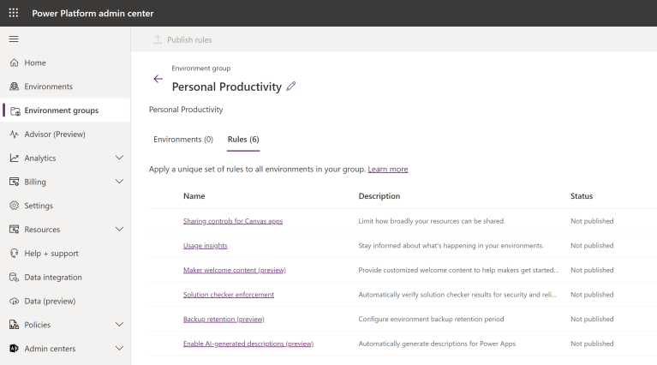
Task: Click the Data integration sidebar icon
Action: tap(15, 278)
